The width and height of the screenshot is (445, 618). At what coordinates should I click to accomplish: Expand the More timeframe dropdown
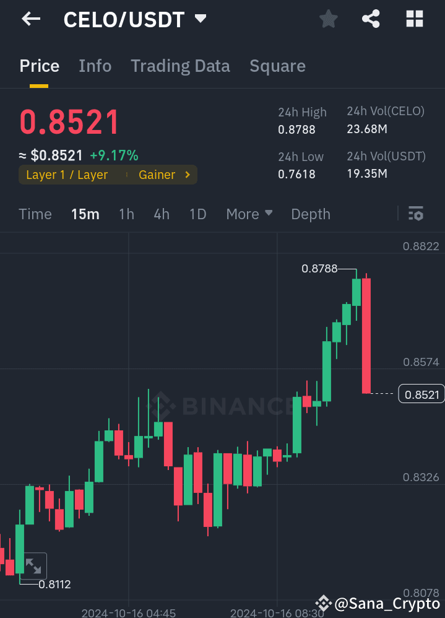[249, 214]
